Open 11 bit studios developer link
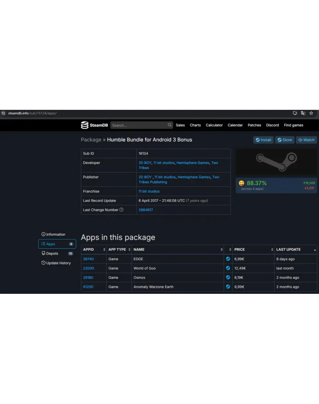 tap(164, 163)
